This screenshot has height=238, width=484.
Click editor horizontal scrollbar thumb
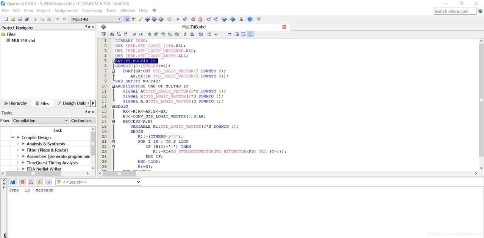[x=119, y=173]
